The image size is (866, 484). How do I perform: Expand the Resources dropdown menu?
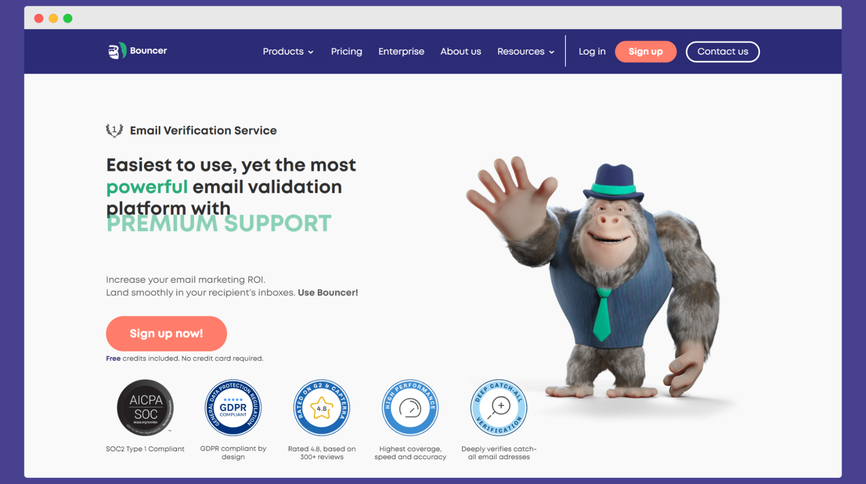pos(526,51)
